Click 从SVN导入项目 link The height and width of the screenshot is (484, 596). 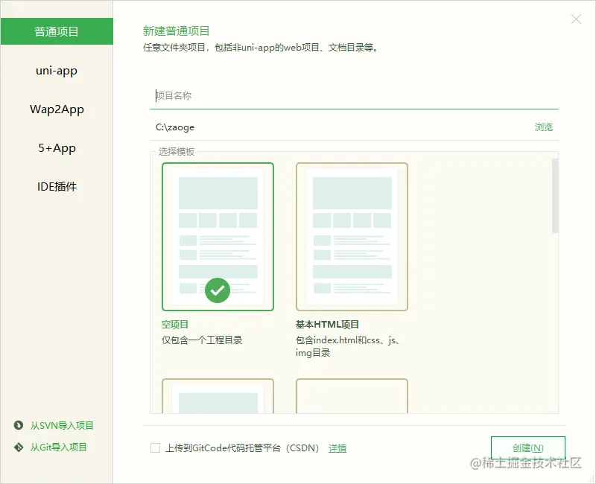[62, 425]
